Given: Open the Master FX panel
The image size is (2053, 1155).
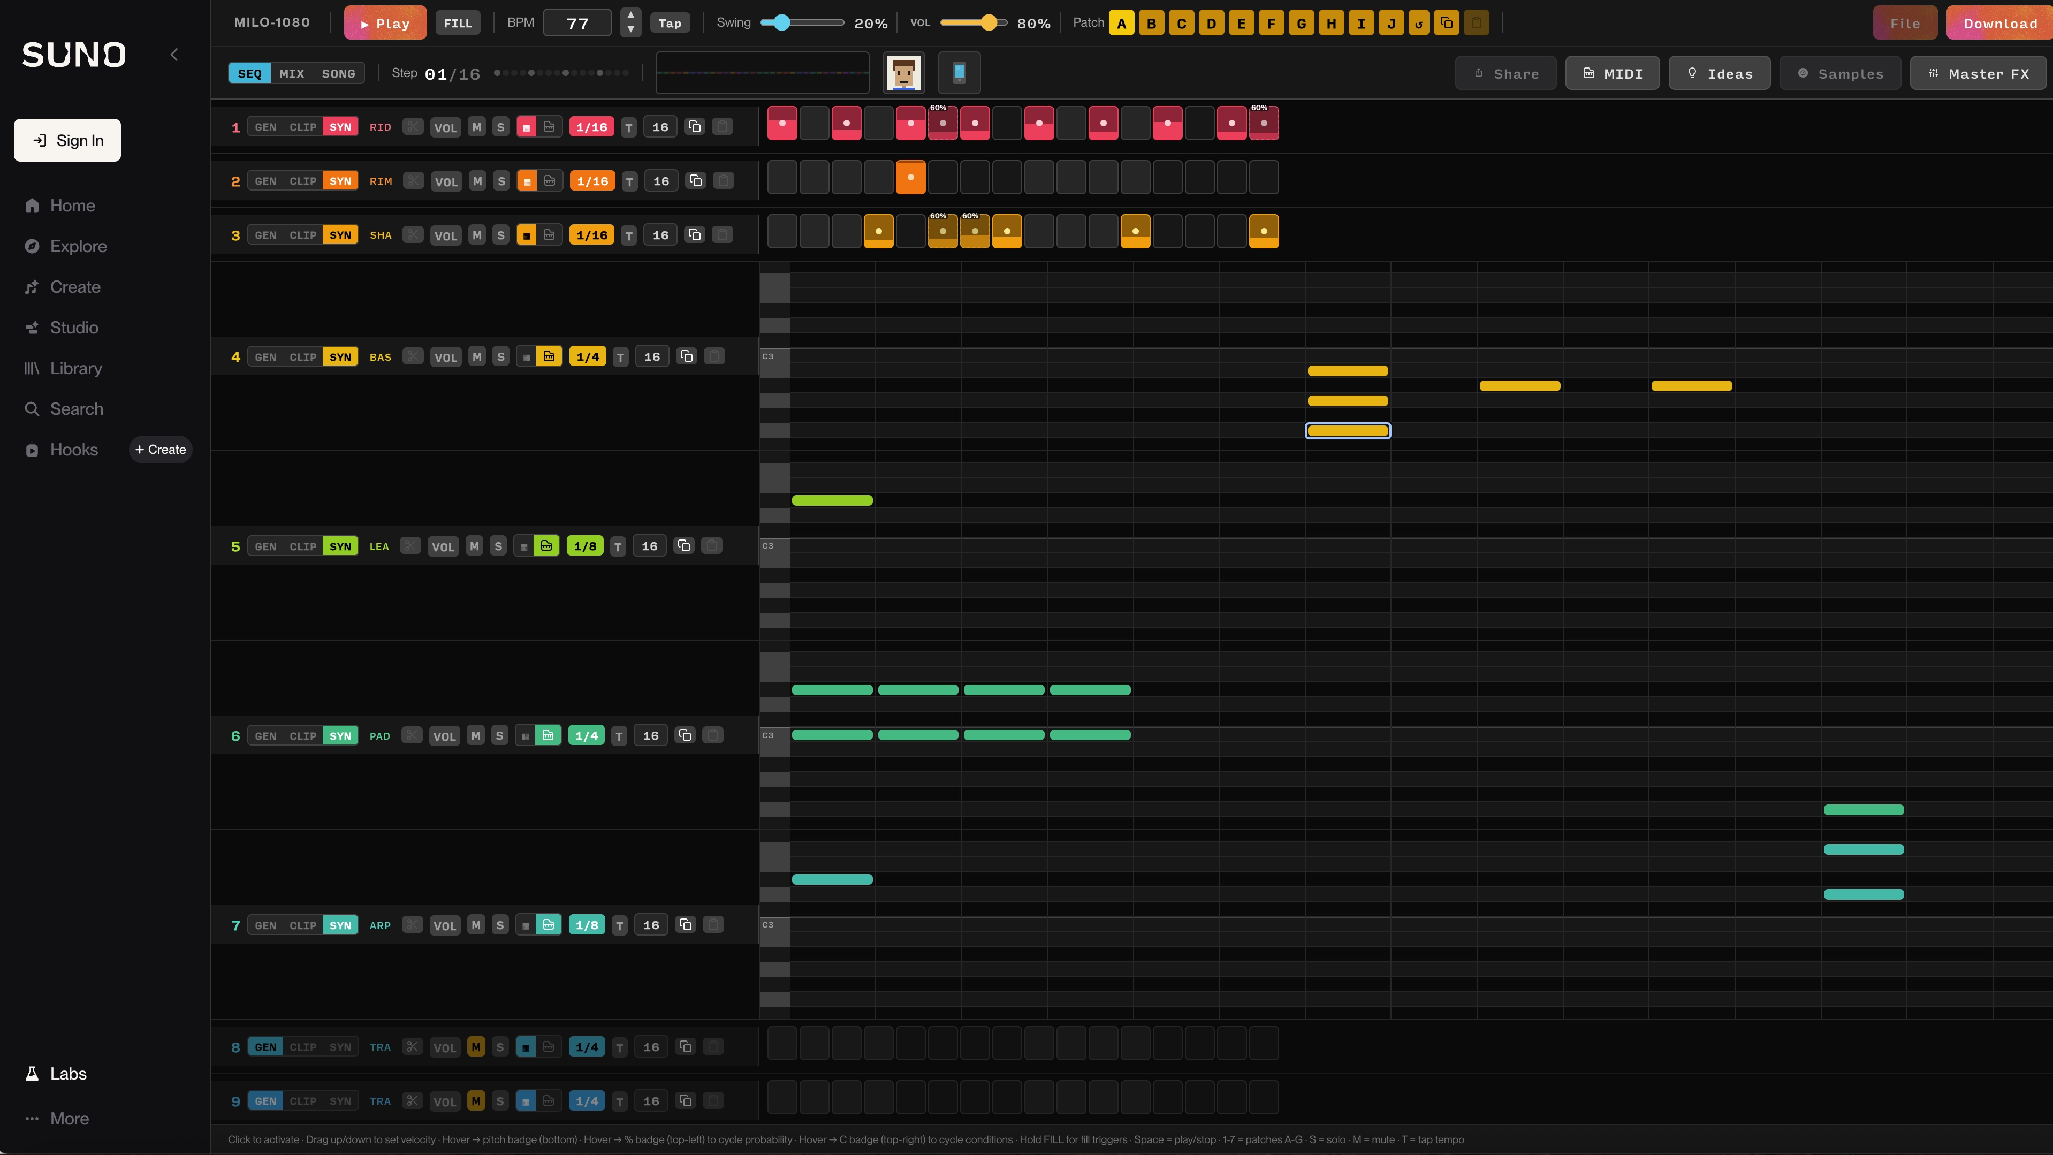Looking at the screenshot, I should [x=1980, y=73].
